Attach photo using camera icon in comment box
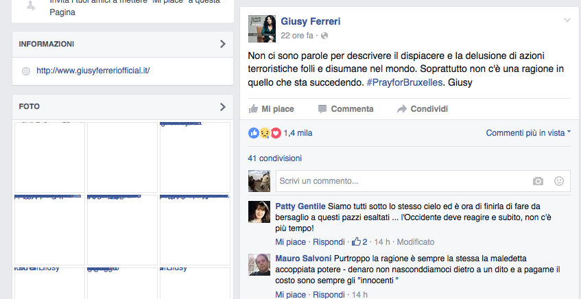 [x=538, y=181]
